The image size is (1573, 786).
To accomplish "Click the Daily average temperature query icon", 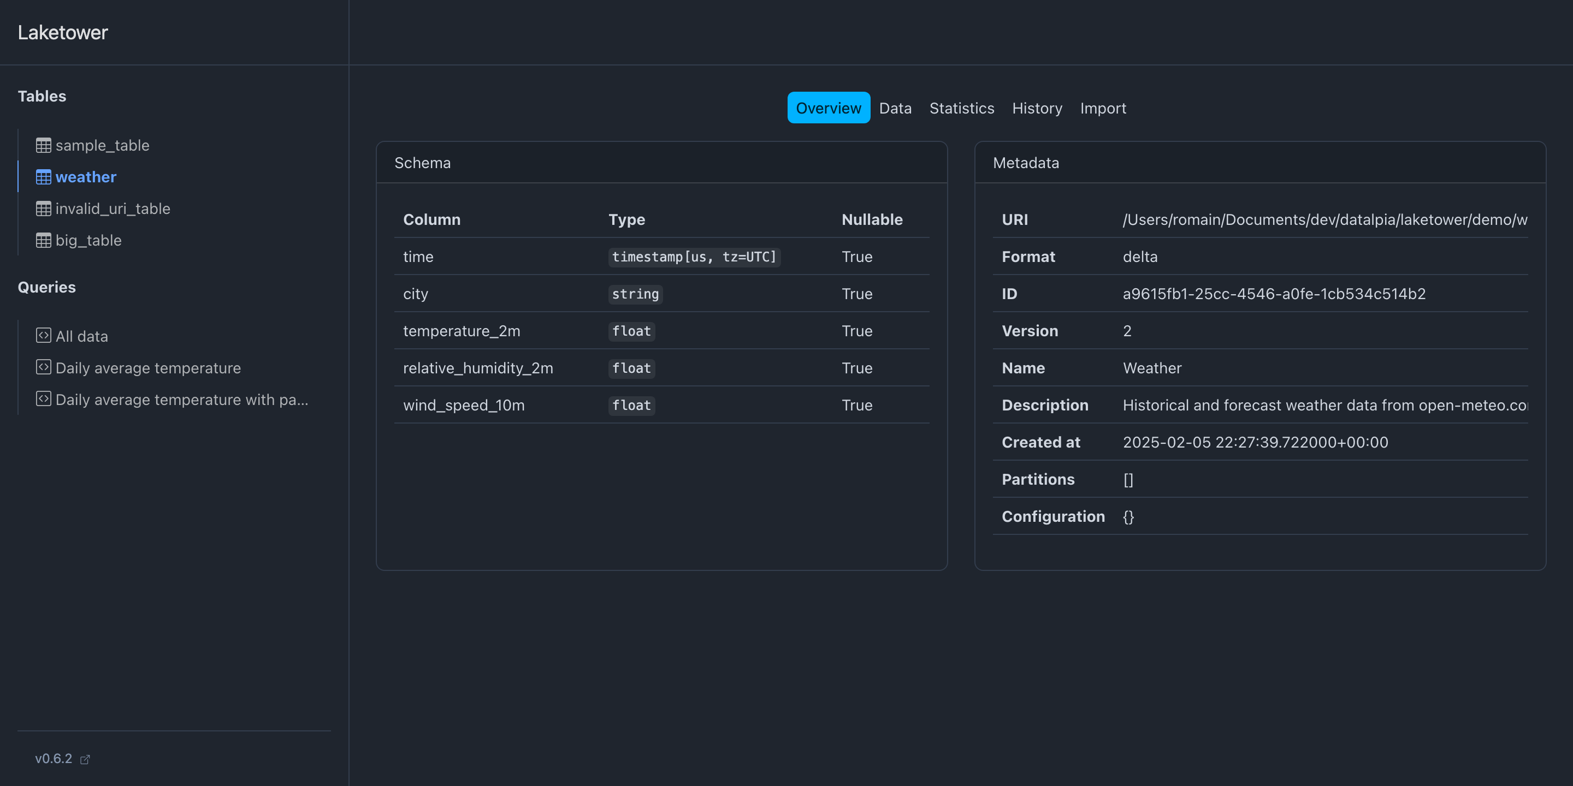I will pos(43,367).
